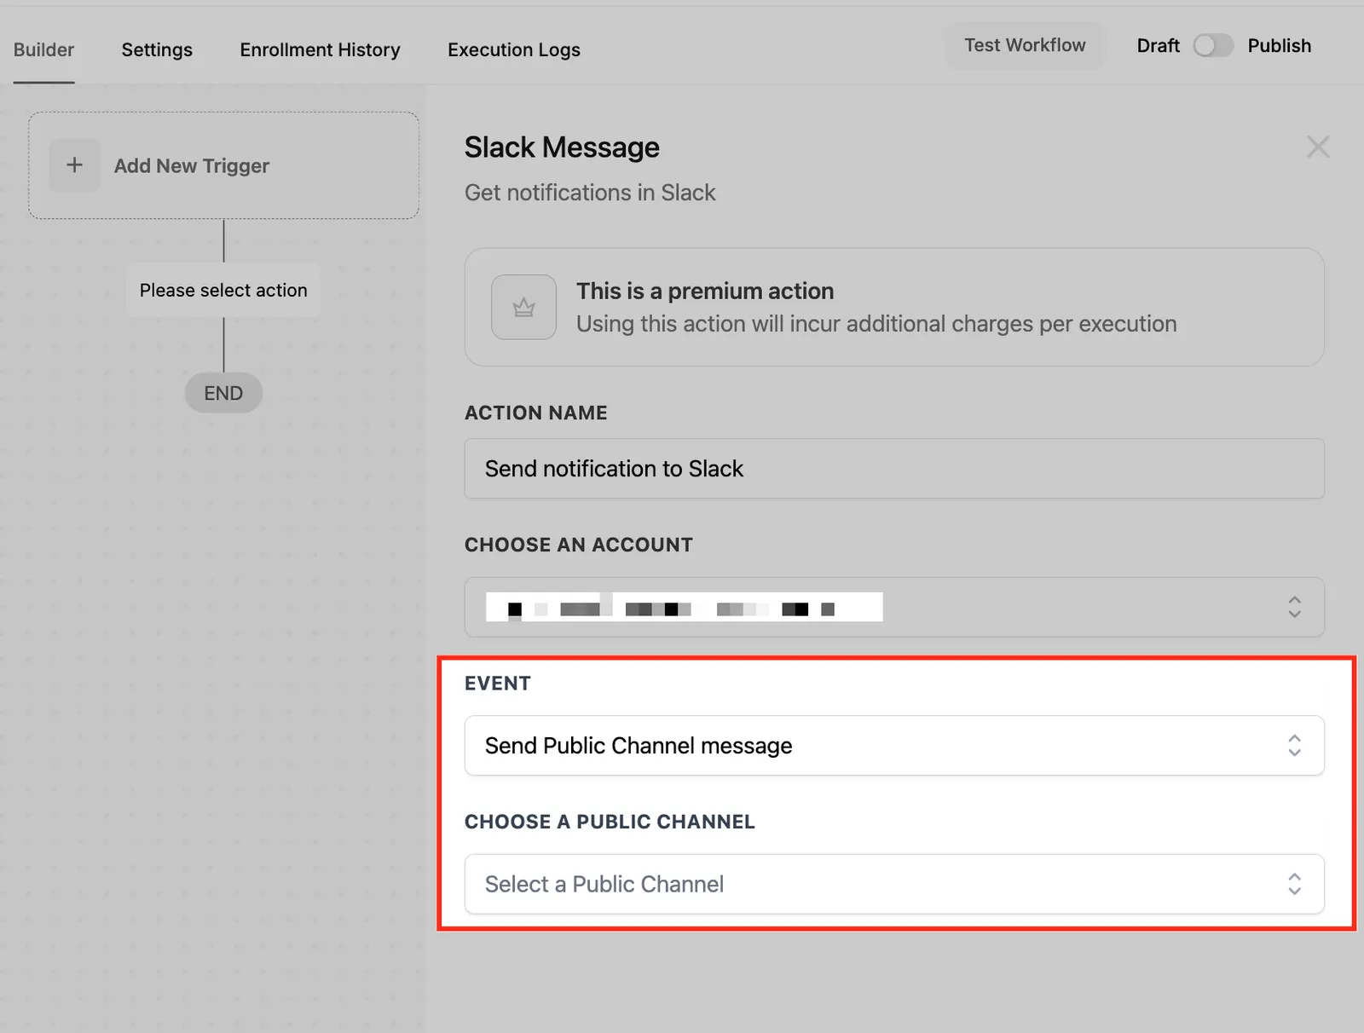Toggle the Draft/Publish switch

1213,45
